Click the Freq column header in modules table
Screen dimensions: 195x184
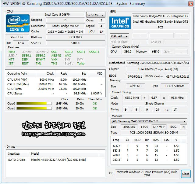point(117,140)
